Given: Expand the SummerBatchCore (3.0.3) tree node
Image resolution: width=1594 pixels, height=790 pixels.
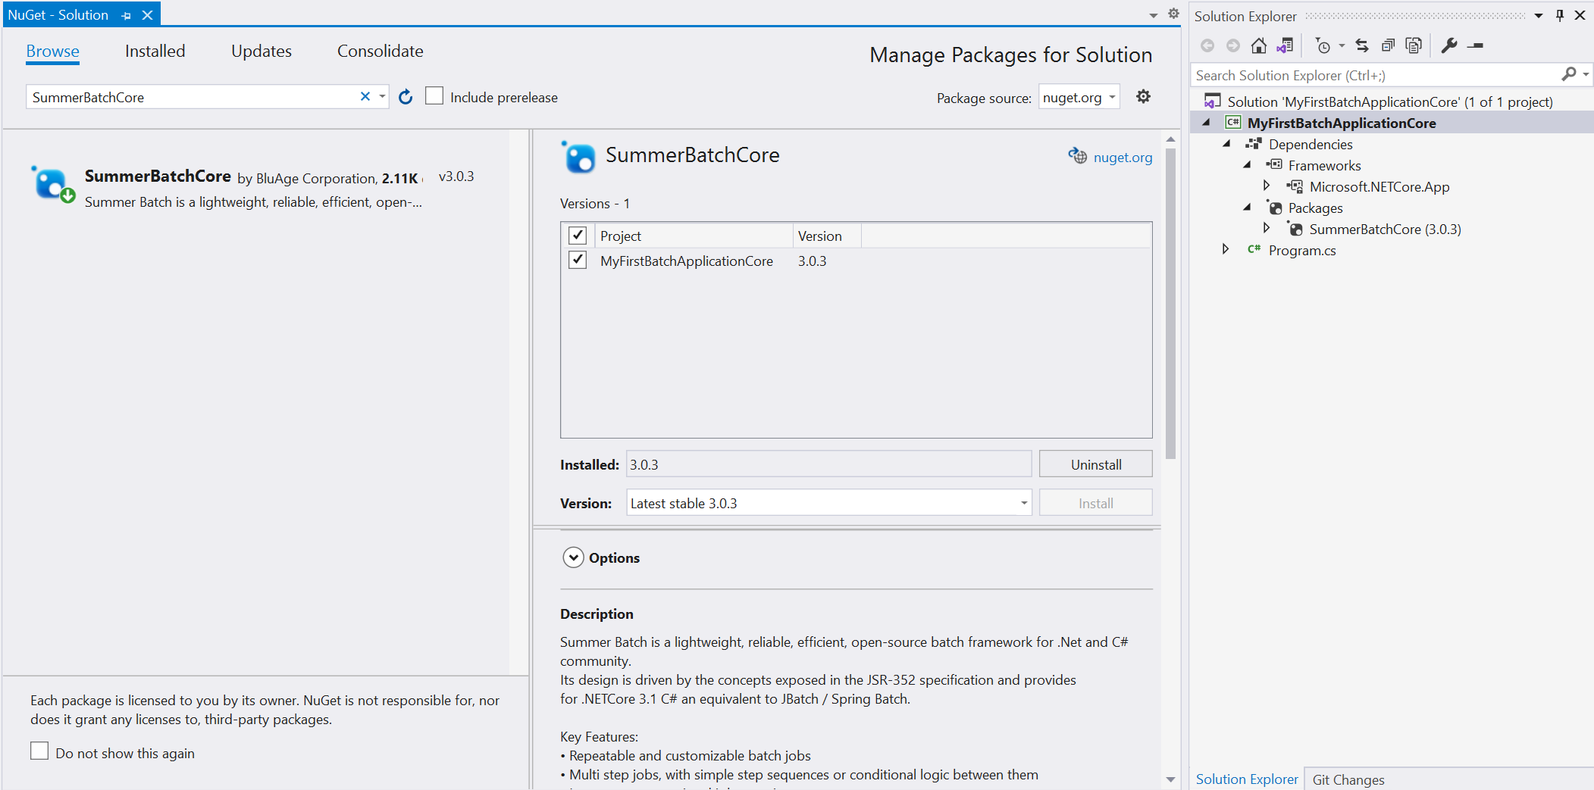Looking at the screenshot, I should 1267,227.
